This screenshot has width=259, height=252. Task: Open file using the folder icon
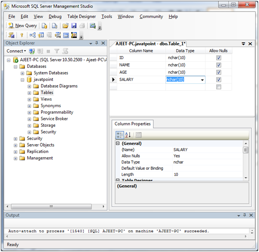(66, 26)
